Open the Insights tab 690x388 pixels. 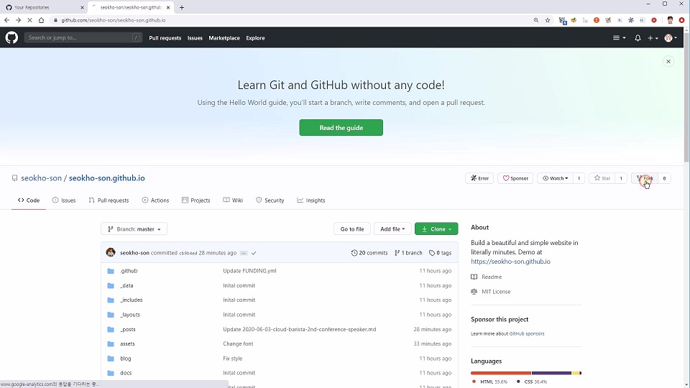[311, 200]
